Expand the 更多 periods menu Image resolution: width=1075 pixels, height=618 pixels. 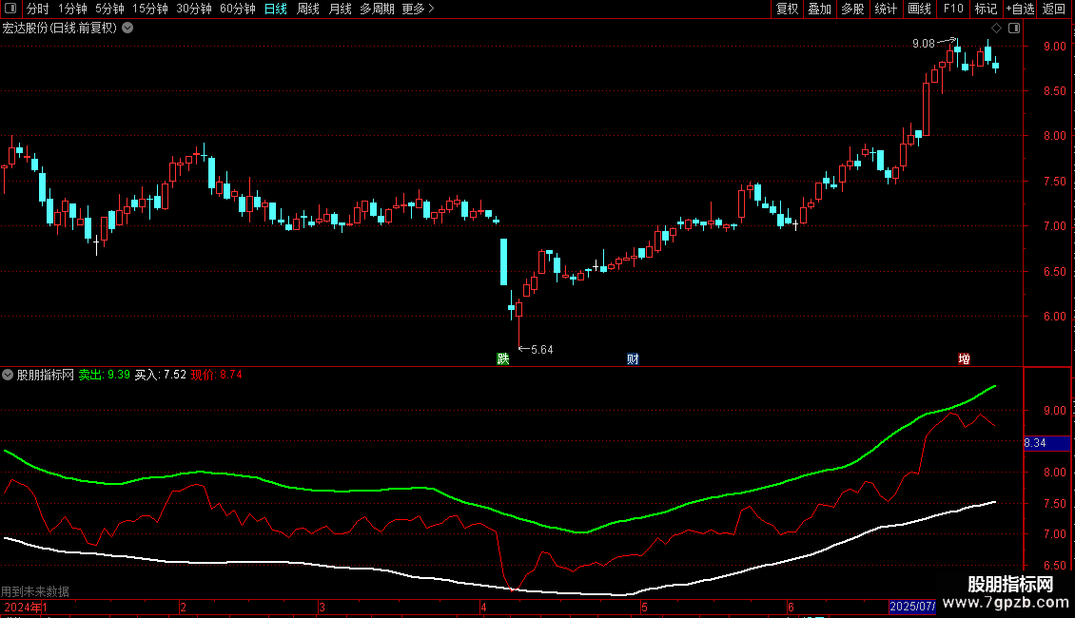click(x=419, y=9)
